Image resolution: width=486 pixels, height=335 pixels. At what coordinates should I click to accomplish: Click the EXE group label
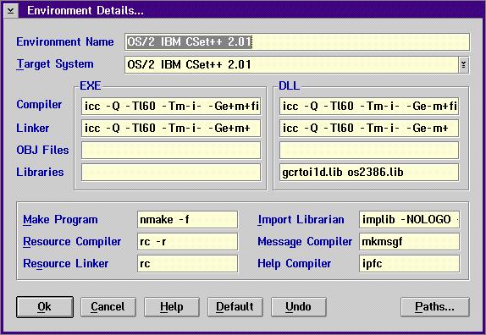point(91,85)
